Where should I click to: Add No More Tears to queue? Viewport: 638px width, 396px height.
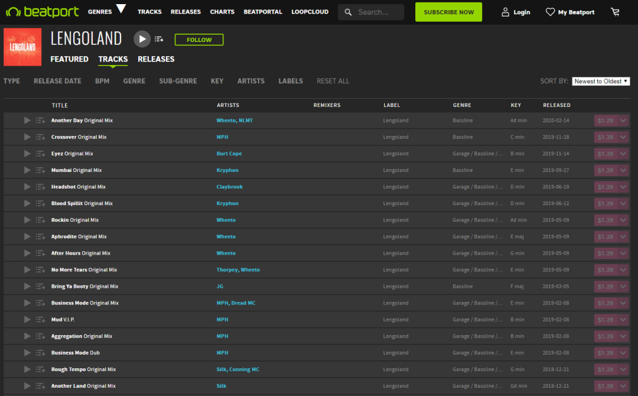(x=40, y=270)
